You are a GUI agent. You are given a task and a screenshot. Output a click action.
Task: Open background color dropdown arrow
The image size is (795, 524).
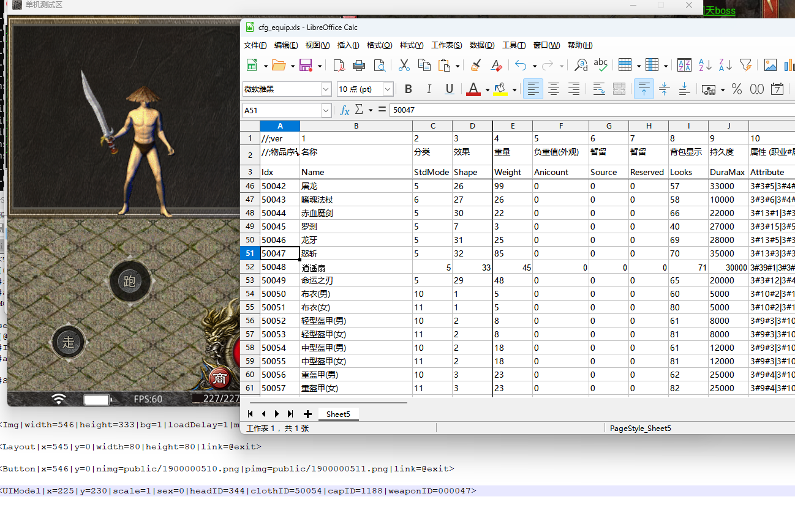point(514,90)
